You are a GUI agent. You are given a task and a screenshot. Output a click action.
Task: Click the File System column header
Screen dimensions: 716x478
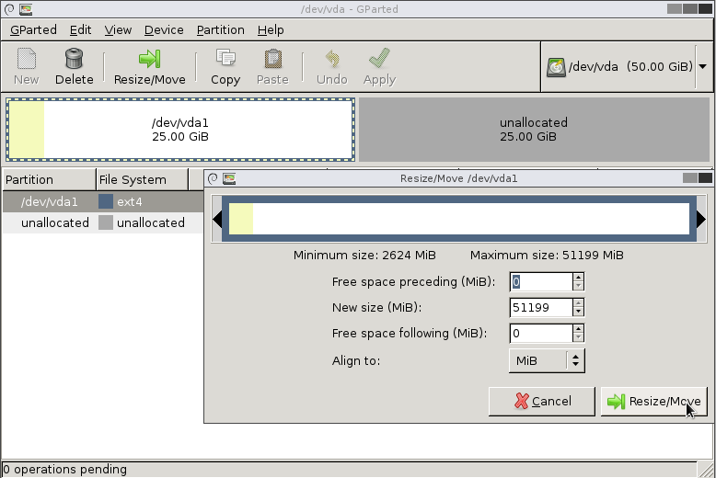coord(142,179)
